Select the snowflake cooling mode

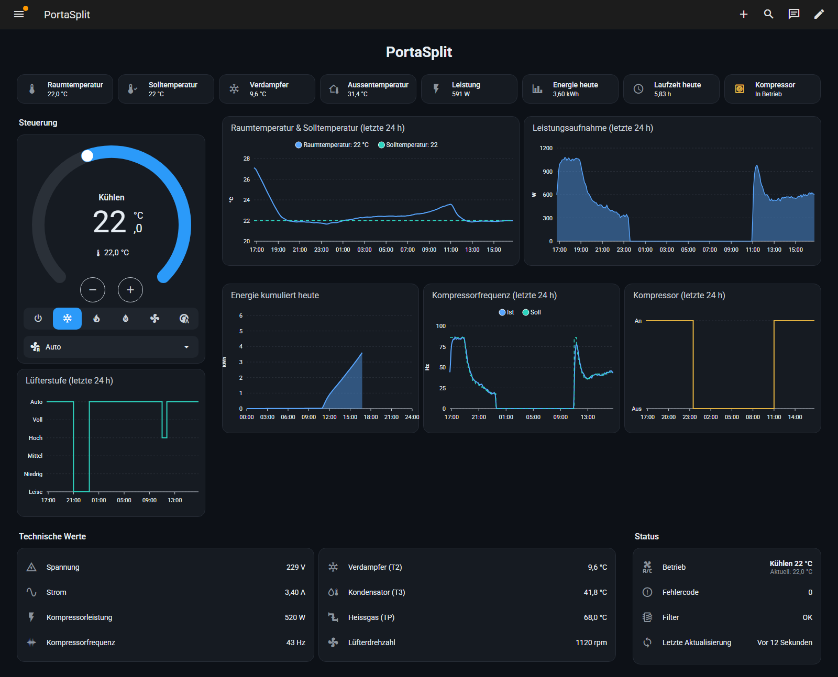[67, 319]
